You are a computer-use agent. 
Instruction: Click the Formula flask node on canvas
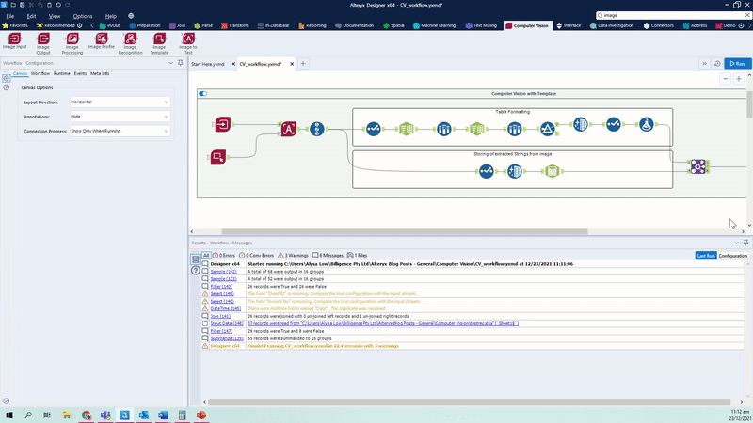(x=646, y=124)
